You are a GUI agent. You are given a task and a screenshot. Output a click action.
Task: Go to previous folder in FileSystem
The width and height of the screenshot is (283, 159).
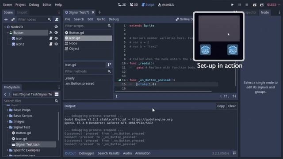5,94
